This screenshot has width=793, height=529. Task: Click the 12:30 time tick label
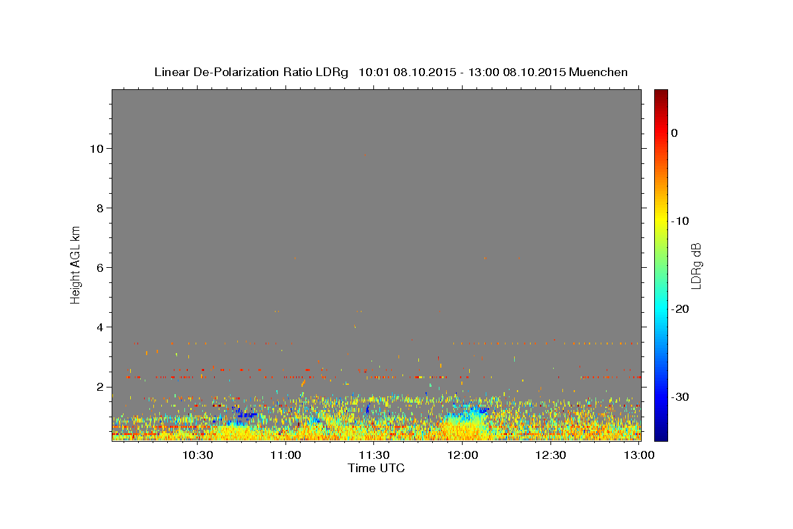[x=550, y=455]
